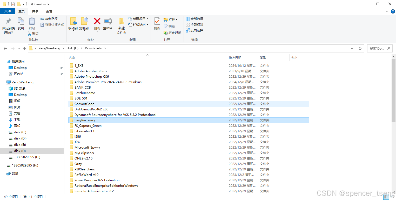Delete selected folder with red X icon
The height and width of the screenshot is (200, 396).
(97, 25)
